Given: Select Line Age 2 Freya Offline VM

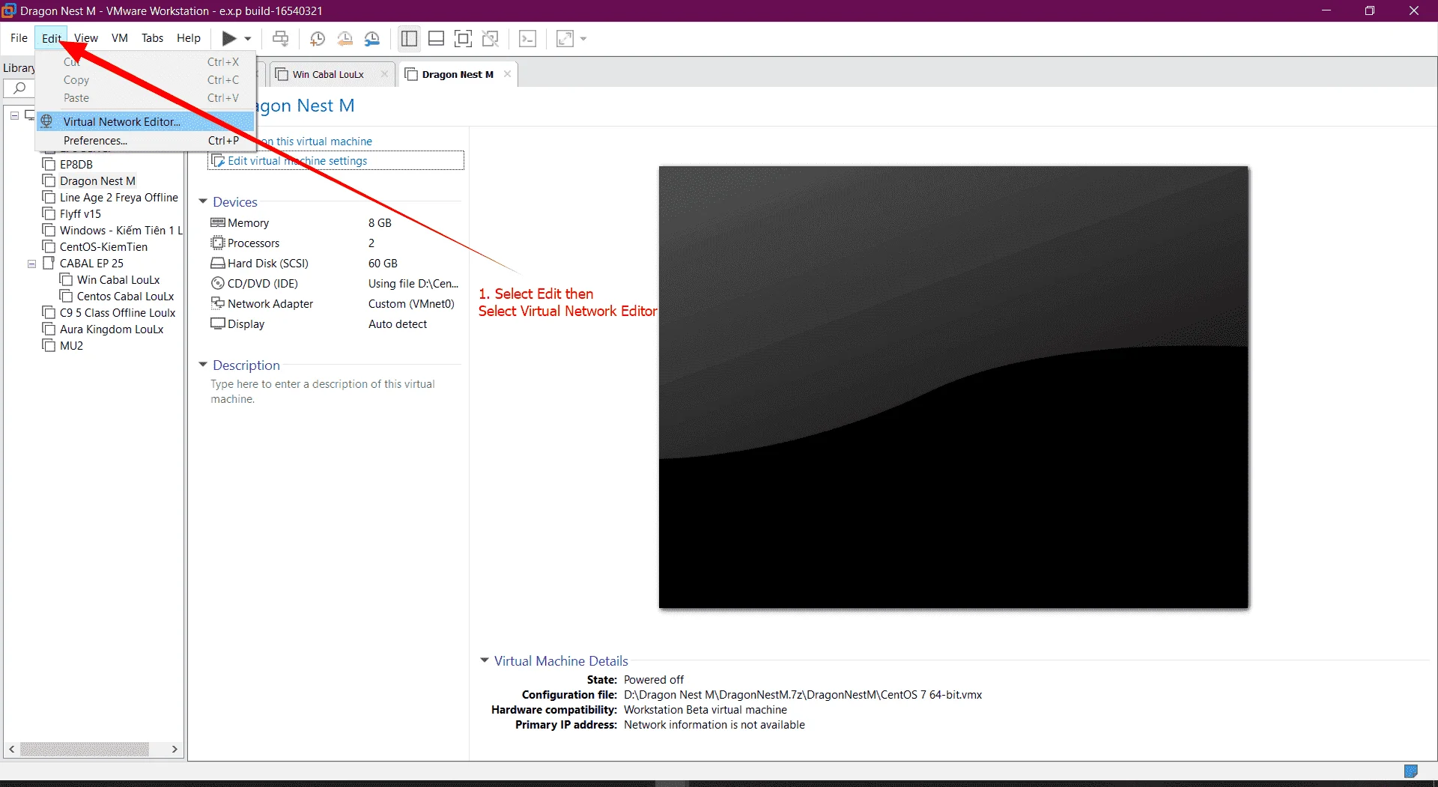Looking at the screenshot, I should 118,197.
